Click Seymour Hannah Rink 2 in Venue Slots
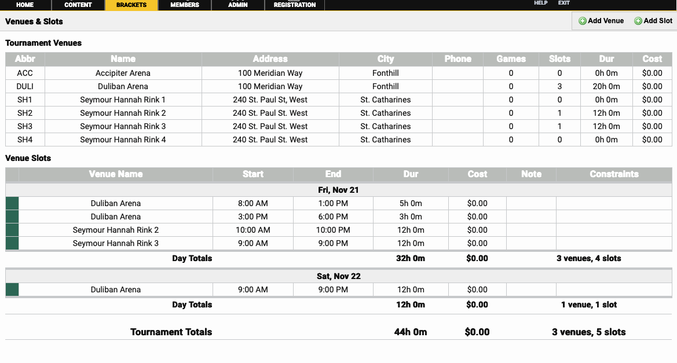Viewport: 677px width, 363px height. tap(116, 230)
